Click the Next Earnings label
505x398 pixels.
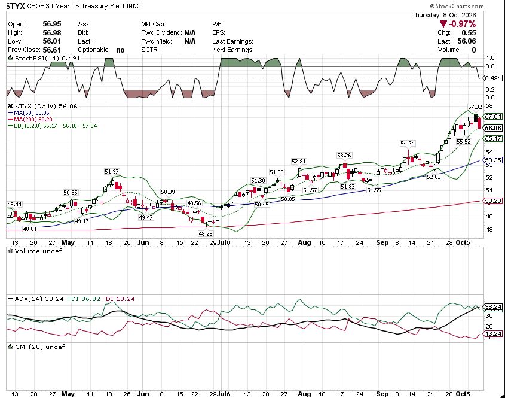(233, 50)
